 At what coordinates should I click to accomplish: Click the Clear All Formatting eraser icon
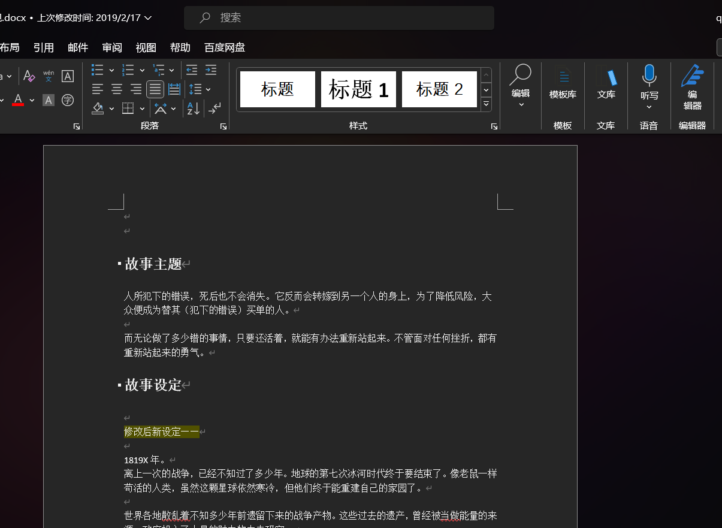coord(29,76)
